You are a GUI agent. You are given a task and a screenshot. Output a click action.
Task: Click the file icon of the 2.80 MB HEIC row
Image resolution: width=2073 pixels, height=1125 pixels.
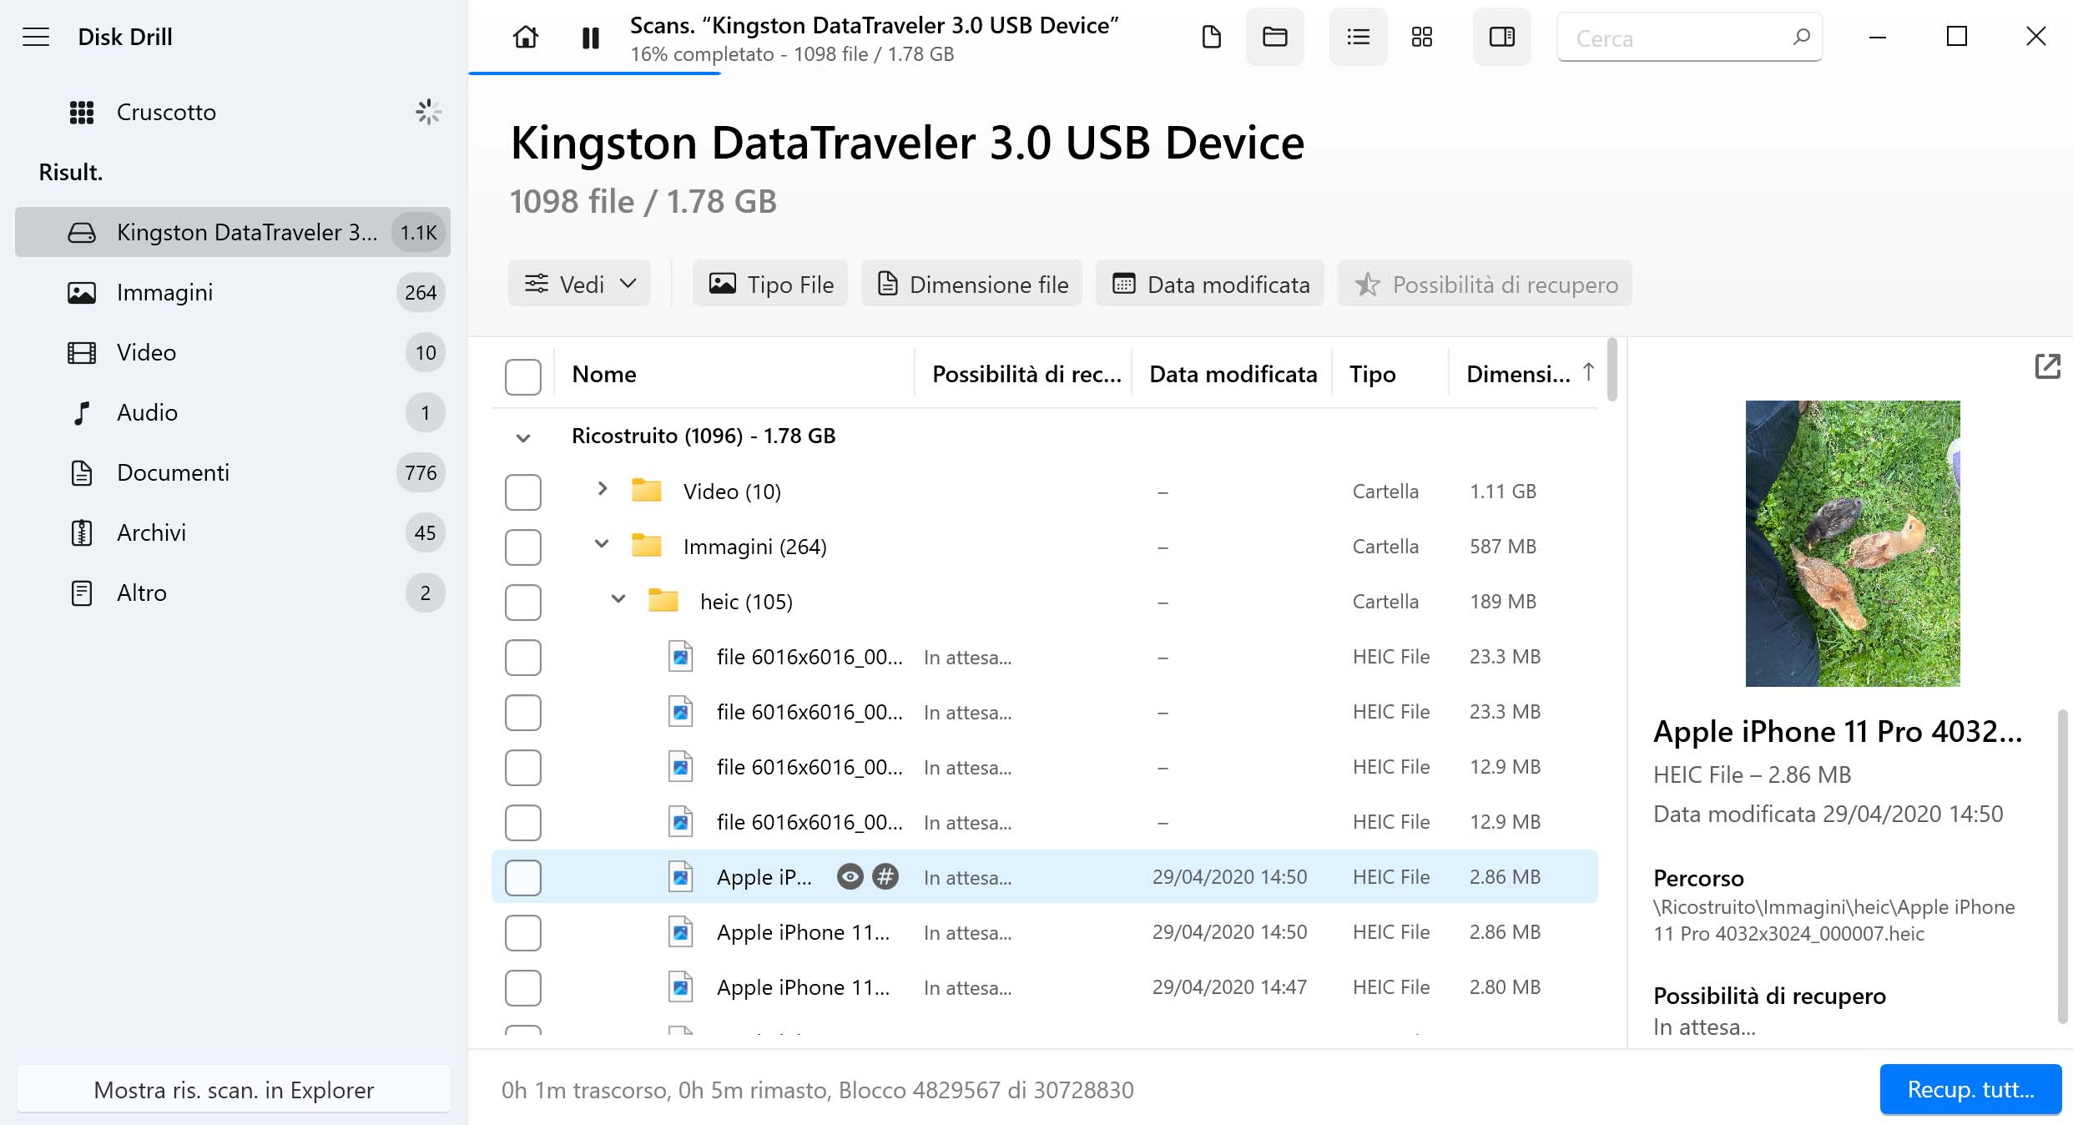[x=681, y=987]
